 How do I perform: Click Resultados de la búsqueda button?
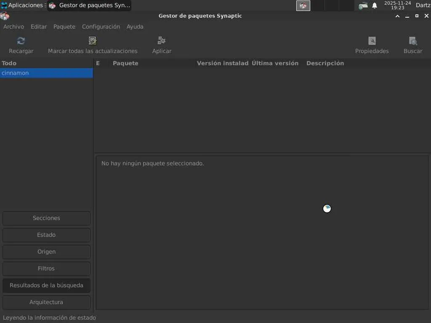(x=46, y=286)
